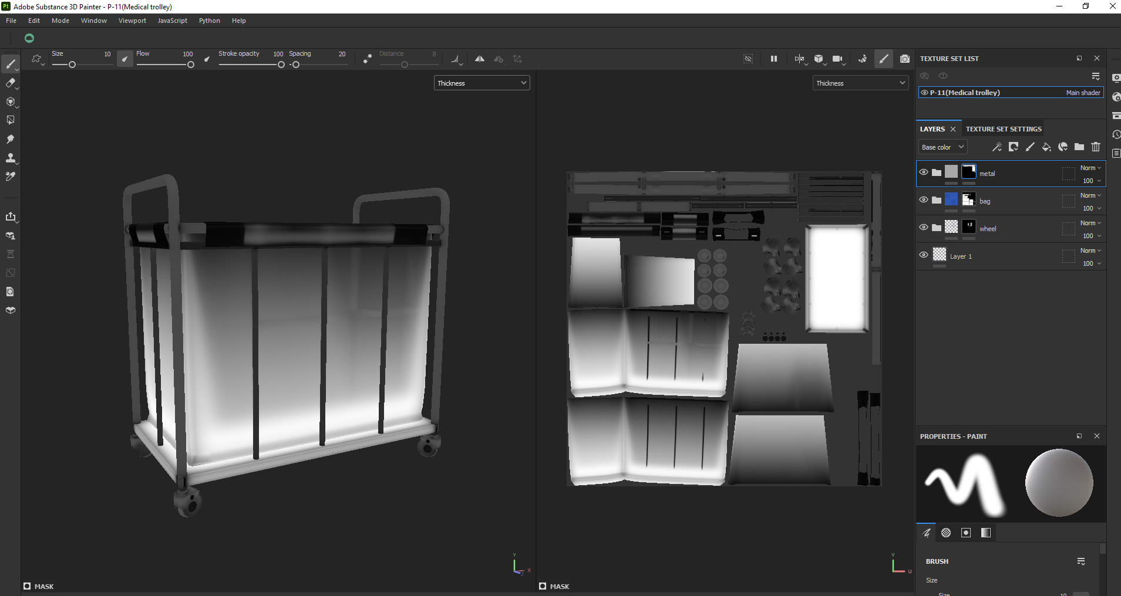1121x596 pixels.
Task: Pause engine computations with pause icon
Action: pyautogui.click(x=774, y=59)
